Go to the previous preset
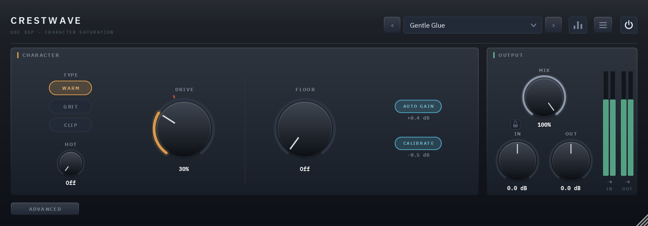 (x=392, y=25)
